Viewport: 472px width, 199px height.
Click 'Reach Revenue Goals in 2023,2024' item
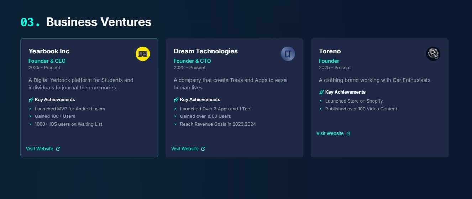(x=218, y=124)
